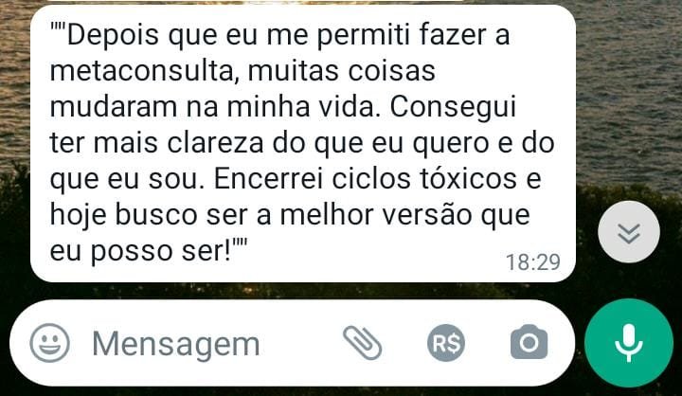Click the words "Encerrei ciclos tóxicos"
The height and width of the screenshot is (396, 682).
click(366, 179)
